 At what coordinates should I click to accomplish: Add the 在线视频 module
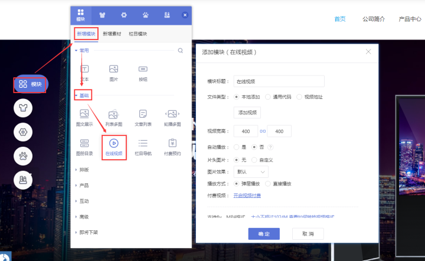pyautogui.click(x=114, y=147)
